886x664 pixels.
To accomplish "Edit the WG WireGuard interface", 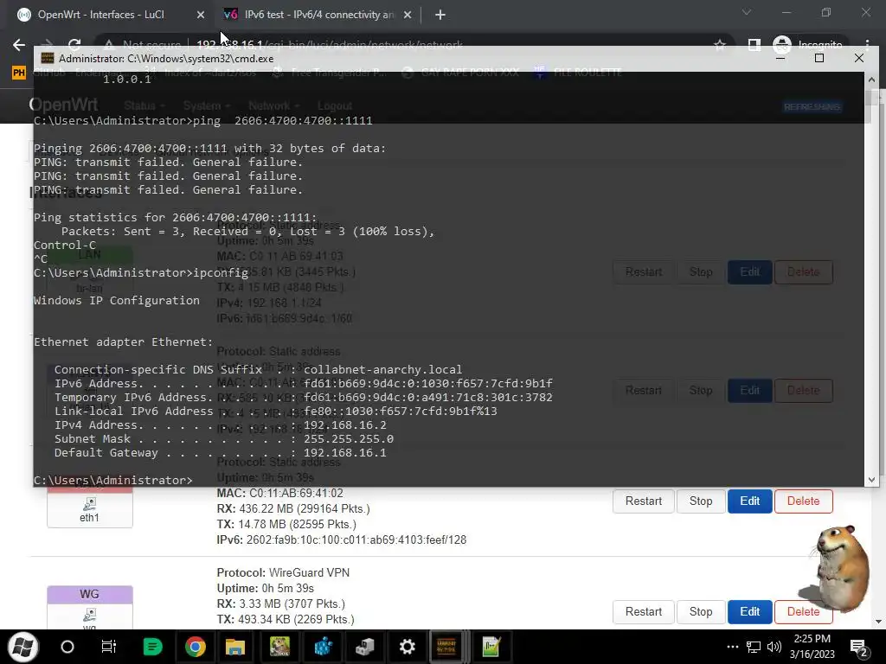I will click(x=750, y=612).
